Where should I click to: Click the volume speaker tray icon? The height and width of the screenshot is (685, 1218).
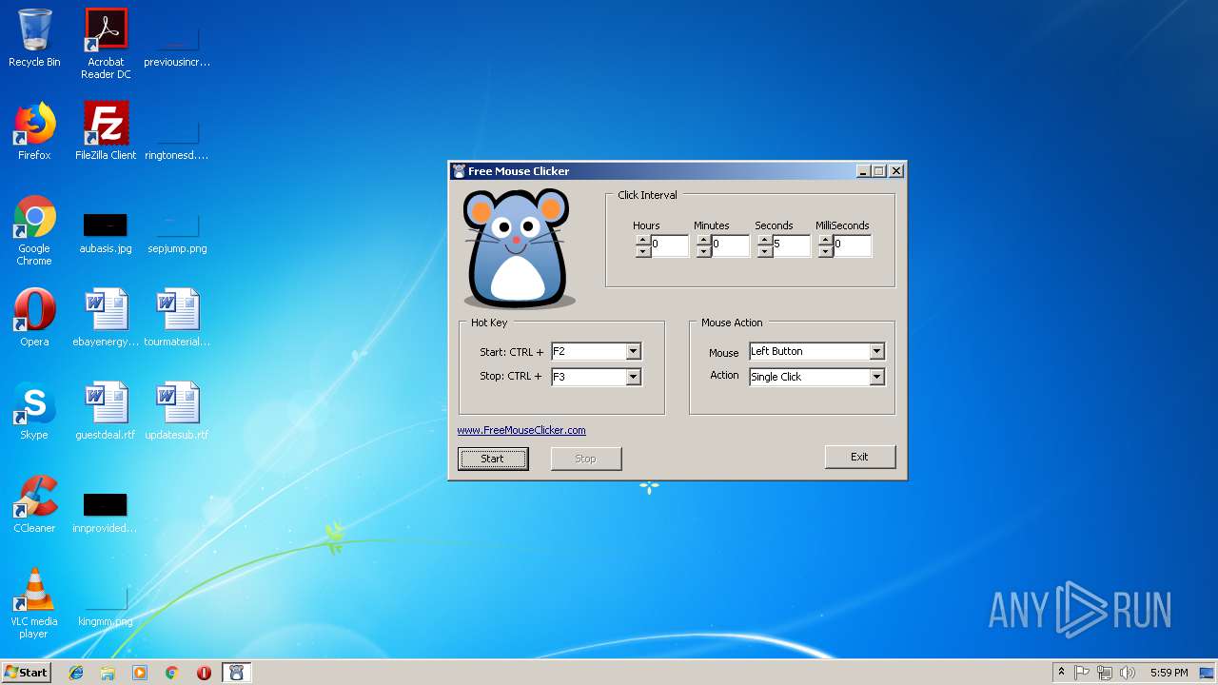click(x=1128, y=673)
